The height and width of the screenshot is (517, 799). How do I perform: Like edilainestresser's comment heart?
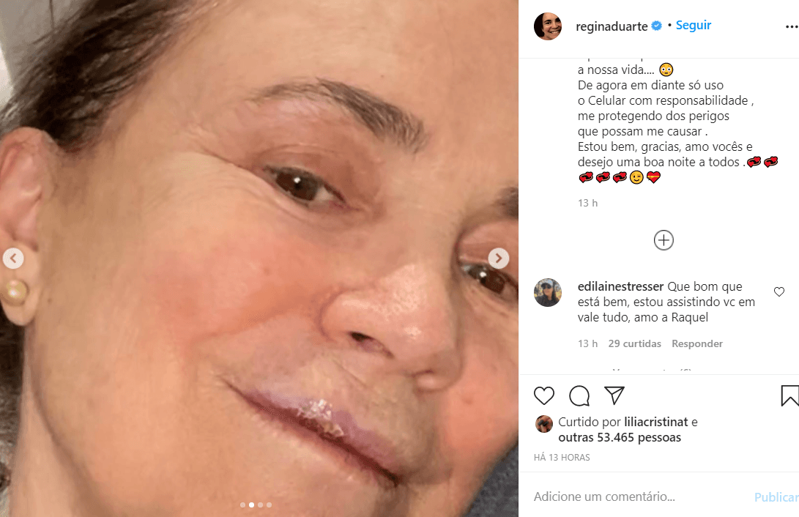(x=779, y=292)
